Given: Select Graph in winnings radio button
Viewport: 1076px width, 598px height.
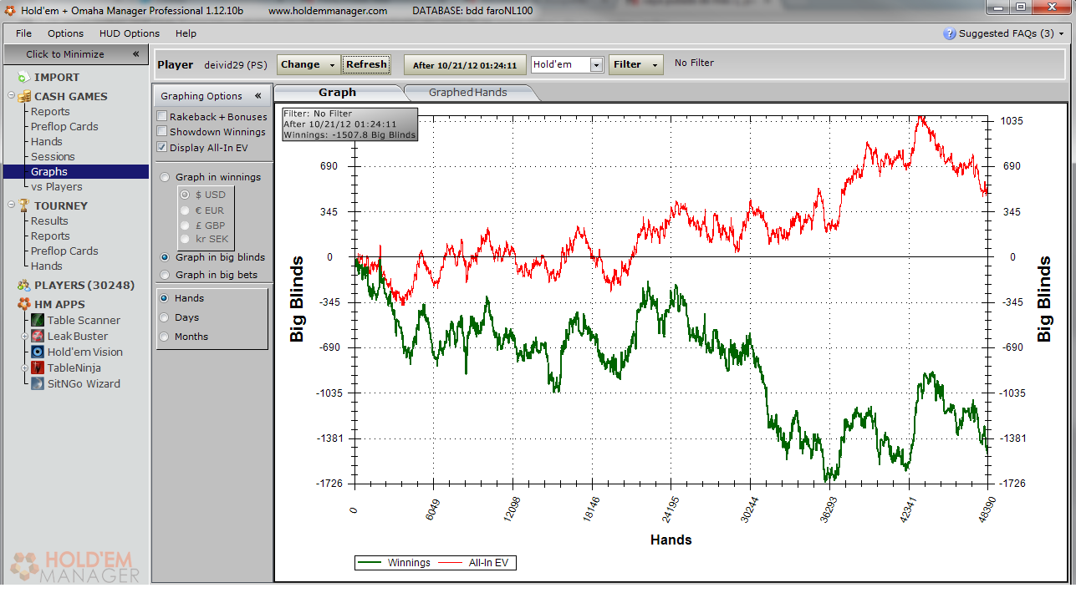Looking at the screenshot, I should [165, 177].
